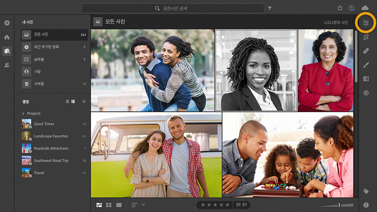This screenshot has width=377, height=212.
Task: Select the Radial Gradient tool
Action: click(x=366, y=93)
